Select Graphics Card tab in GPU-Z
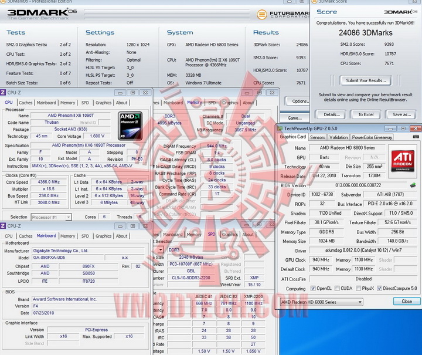The width and height of the screenshot is (422, 355). [293, 137]
